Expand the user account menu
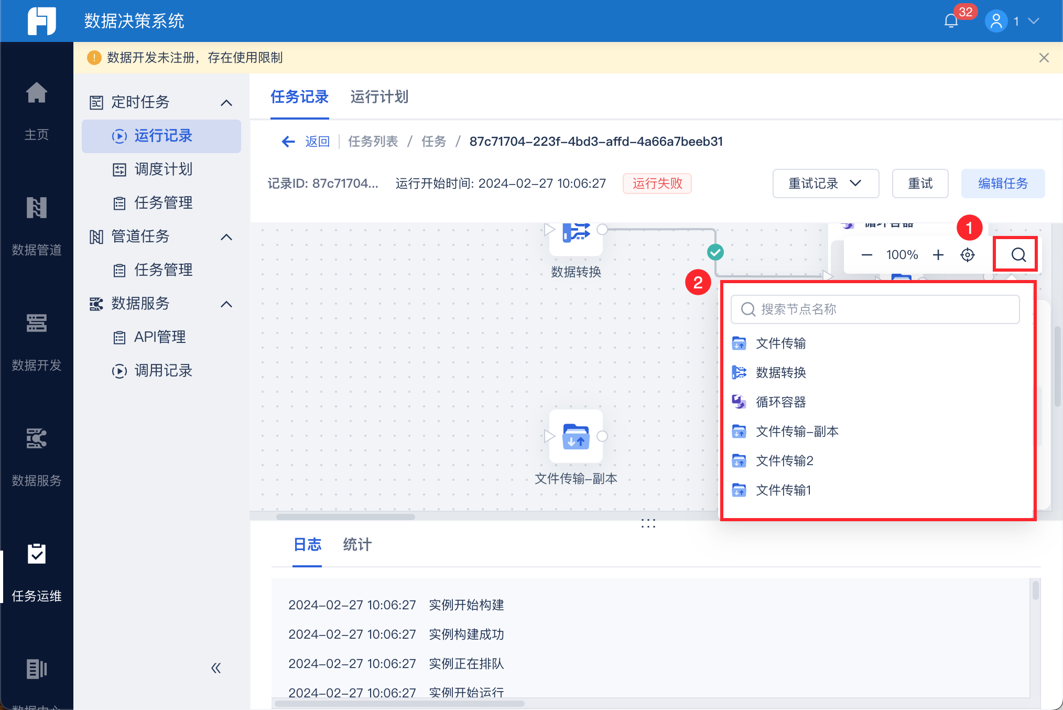This screenshot has height=710, width=1063. coord(1033,21)
